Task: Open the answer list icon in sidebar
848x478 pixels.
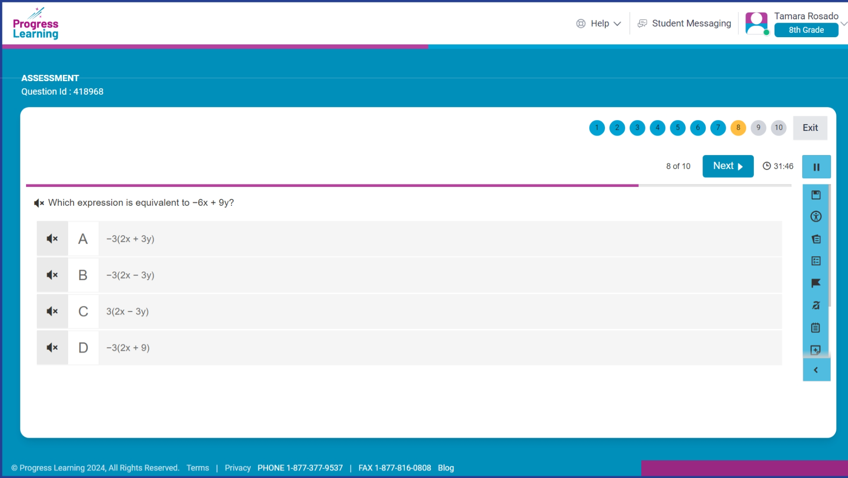Action: (x=816, y=261)
